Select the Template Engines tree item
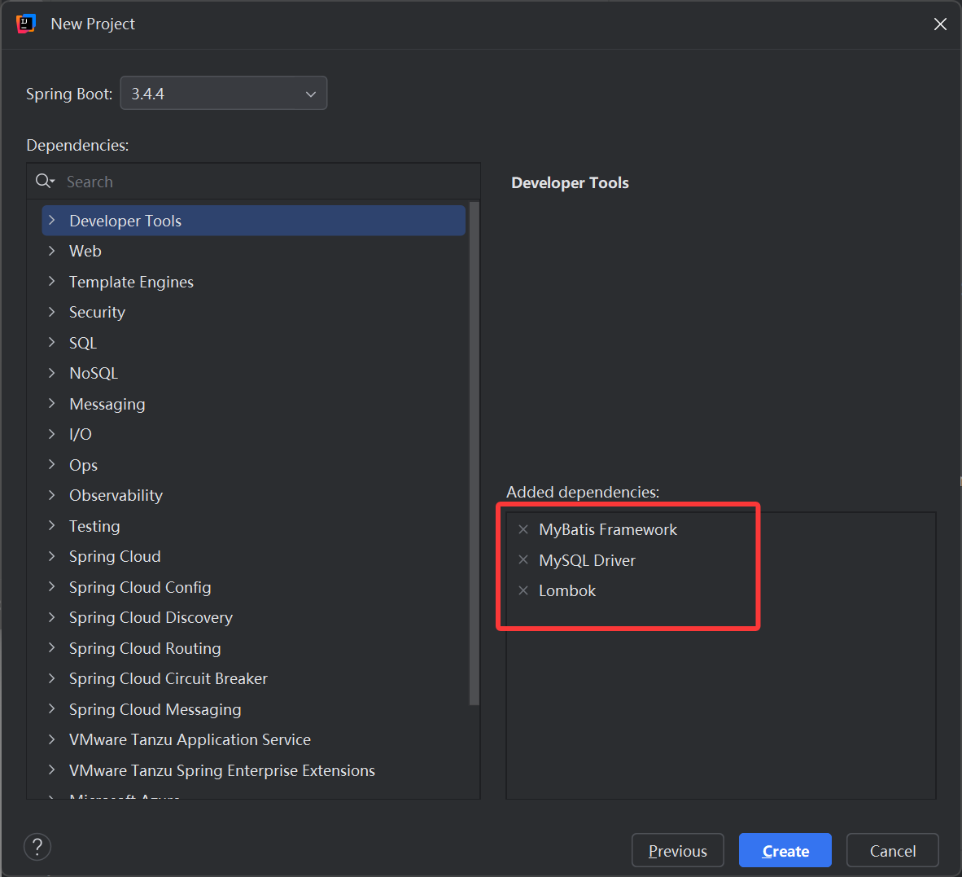Viewport: 962px width, 877px height. 253,282
